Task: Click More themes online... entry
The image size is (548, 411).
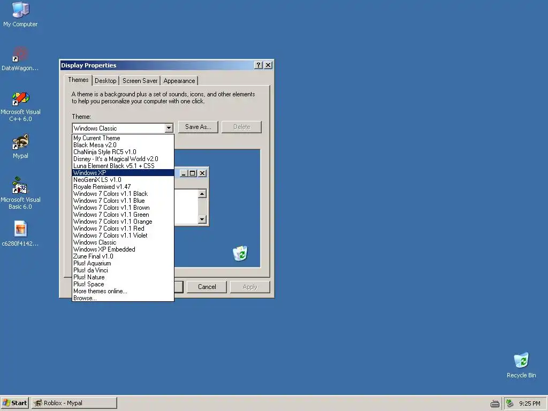Action: click(123, 291)
